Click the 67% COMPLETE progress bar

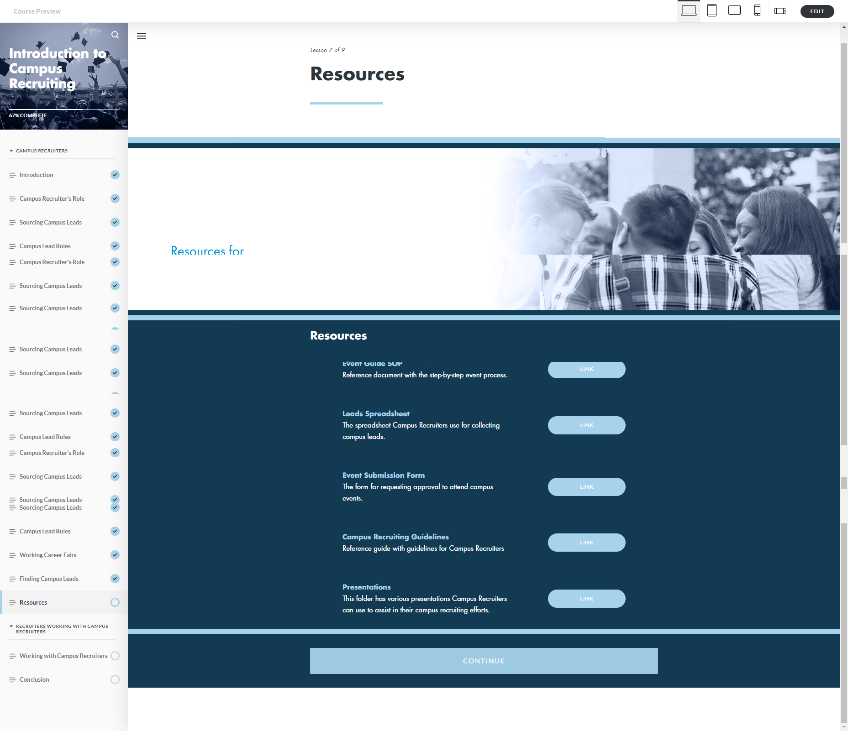pyautogui.click(x=64, y=110)
